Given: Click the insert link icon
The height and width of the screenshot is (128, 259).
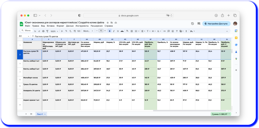Looking at the screenshot, I should tap(164, 31).
